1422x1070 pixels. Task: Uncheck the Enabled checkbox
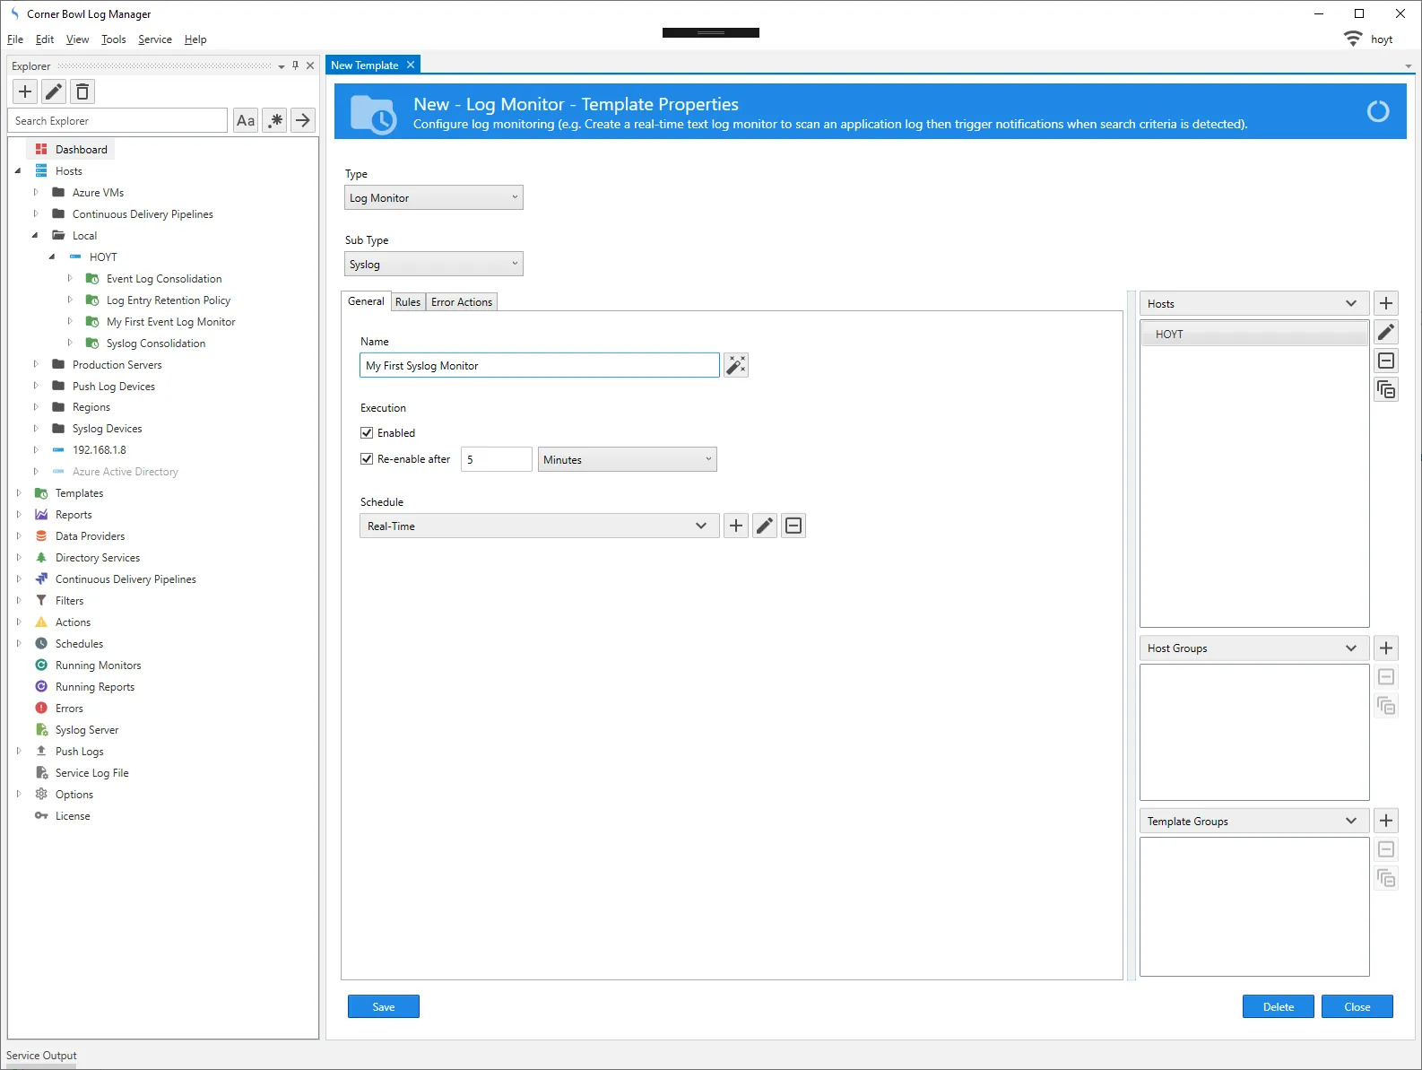pos(367,432)
